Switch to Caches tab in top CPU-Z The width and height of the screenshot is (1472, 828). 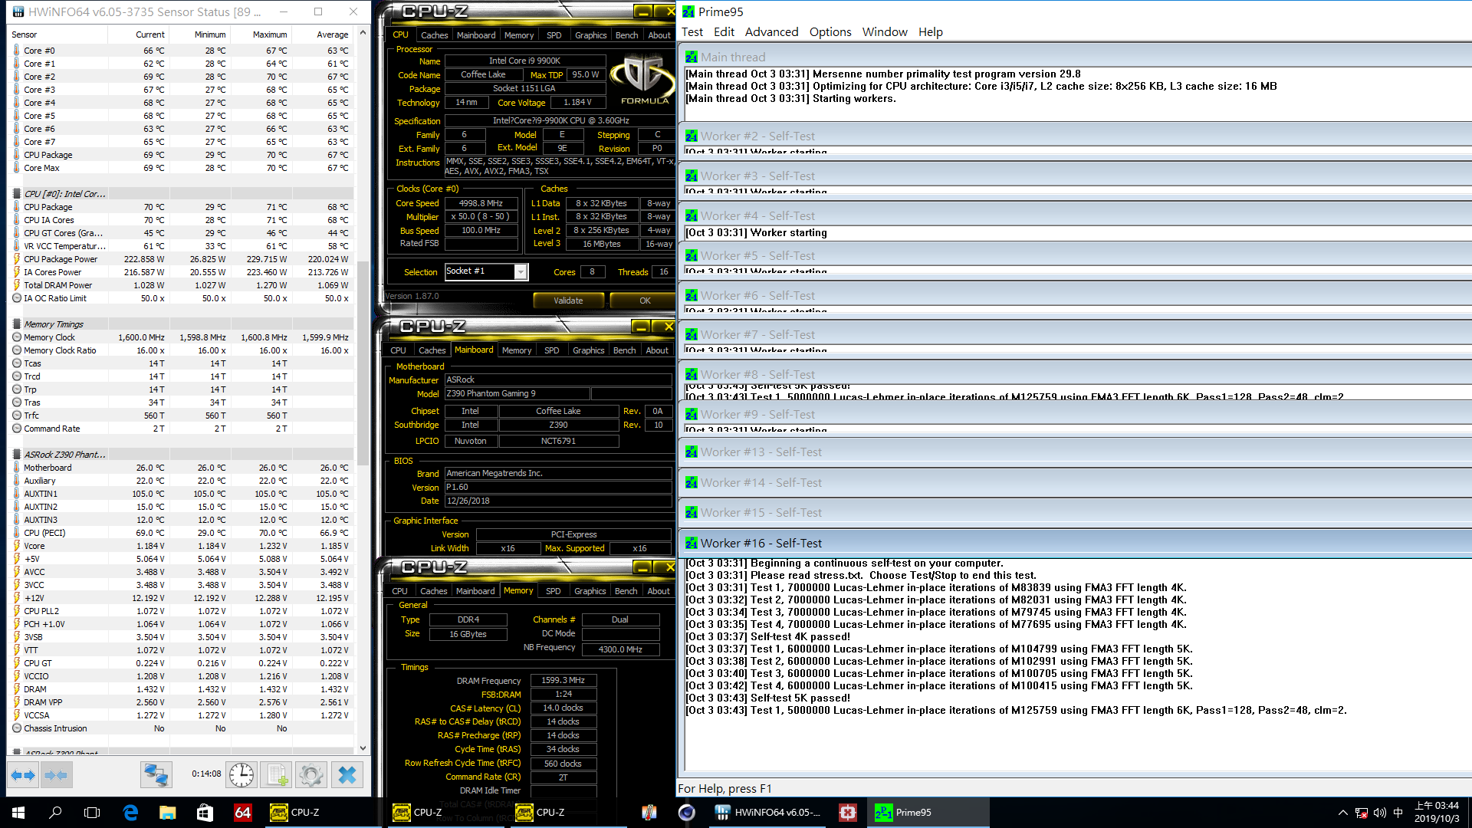tap(434, 35)
